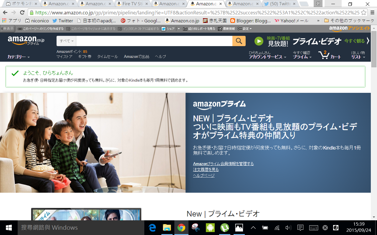Expand the カテゴリー dropdown menu
Viewport: 377px width, 235px height.
click(x=19, y=57)
